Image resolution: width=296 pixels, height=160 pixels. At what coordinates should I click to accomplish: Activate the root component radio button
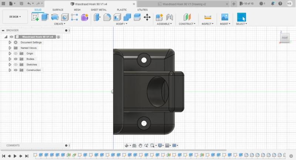click(58, 37)
